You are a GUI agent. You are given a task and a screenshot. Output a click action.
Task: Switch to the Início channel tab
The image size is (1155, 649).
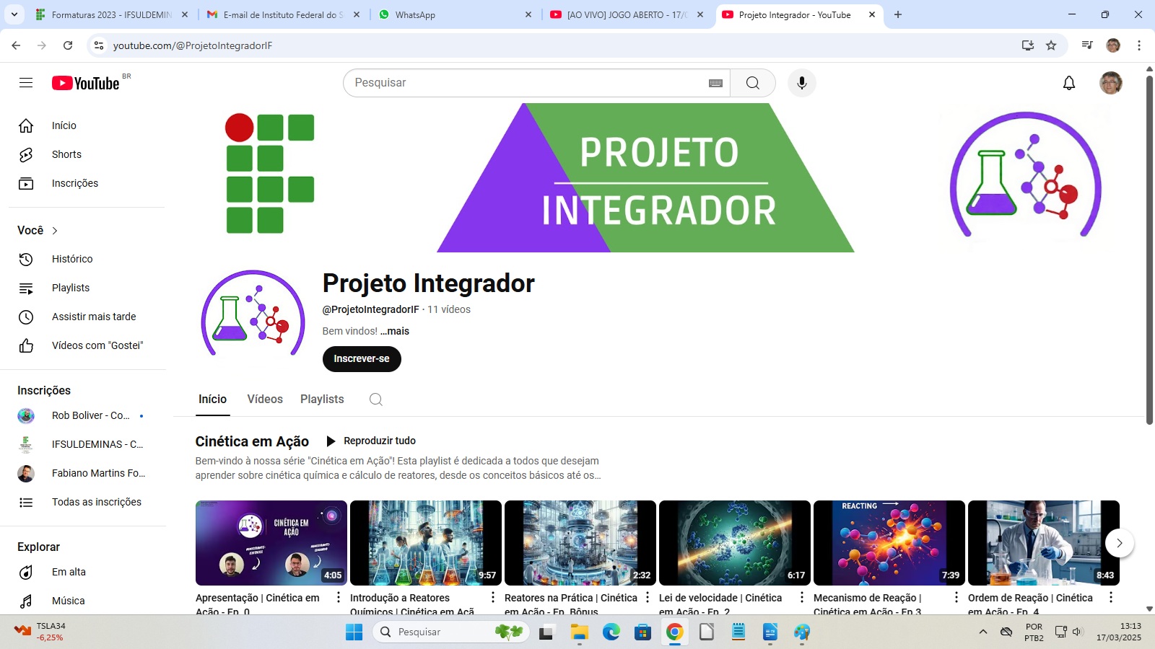pos(213,399)
